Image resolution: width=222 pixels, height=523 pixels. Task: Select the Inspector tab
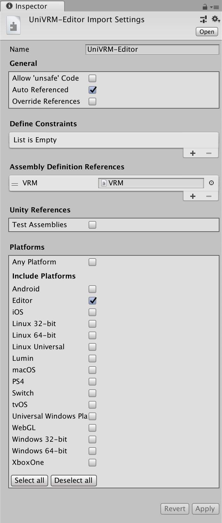(31, 6)
